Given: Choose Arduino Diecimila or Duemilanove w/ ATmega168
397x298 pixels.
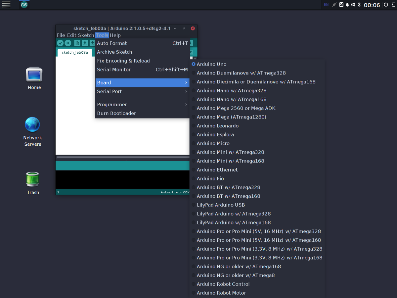Looking at the screenshot, I should coord(257,82).
